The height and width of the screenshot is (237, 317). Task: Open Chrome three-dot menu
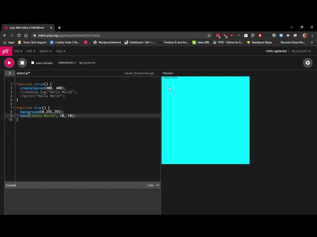pyautogui.click(x=312, y=36)
